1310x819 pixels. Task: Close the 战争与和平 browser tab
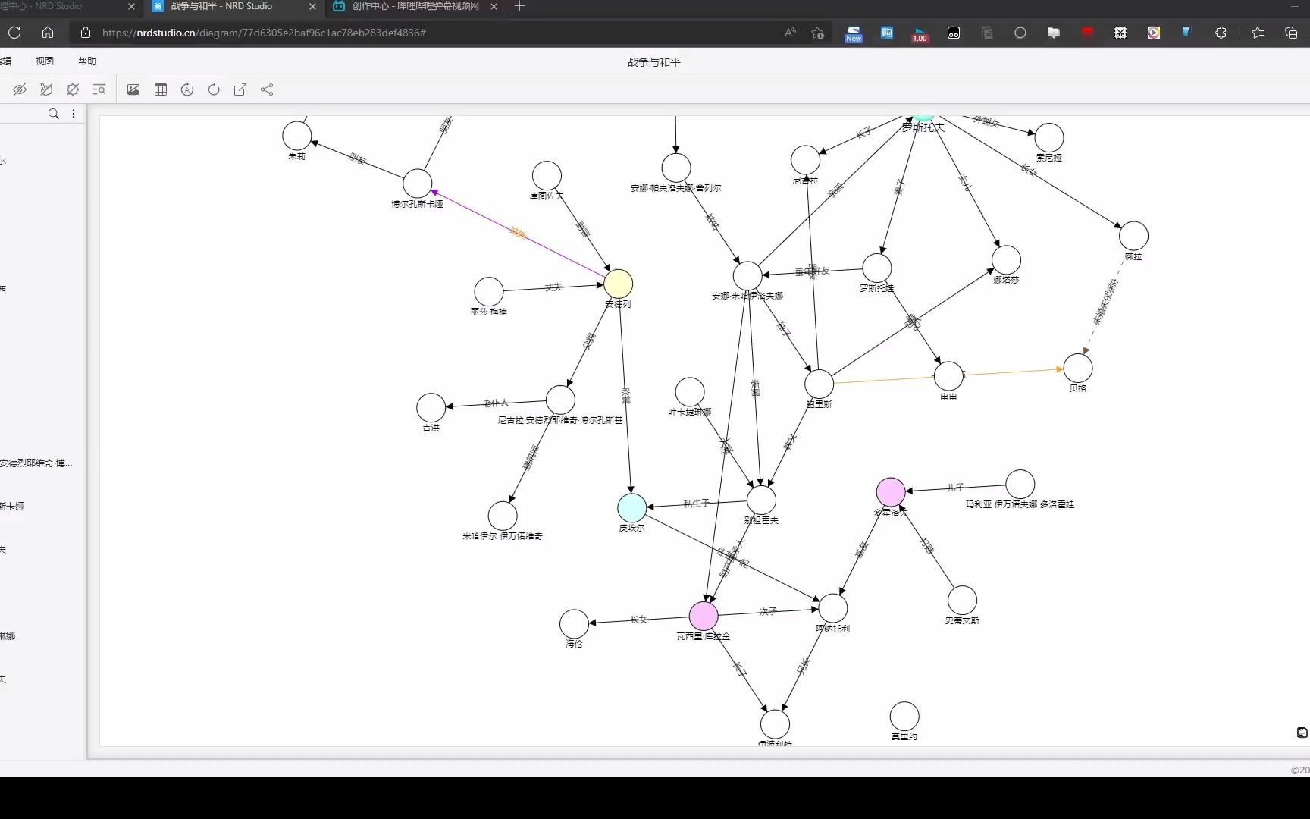tap(312, 6)
